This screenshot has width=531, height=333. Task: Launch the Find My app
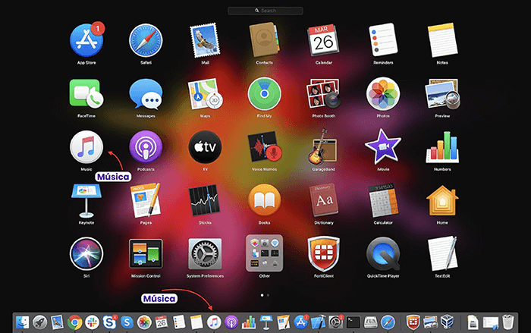[x=265, y=94]
